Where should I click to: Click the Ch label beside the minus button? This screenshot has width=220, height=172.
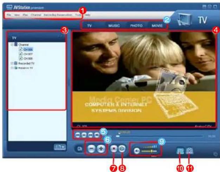coord(80,149)
